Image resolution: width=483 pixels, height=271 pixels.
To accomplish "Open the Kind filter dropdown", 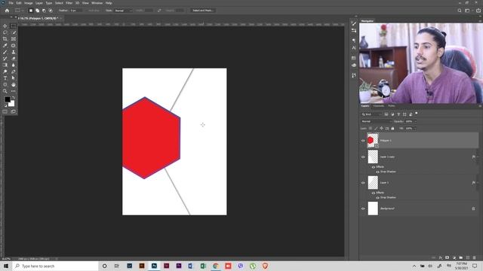I will pyautogui.click(x=371, y=114).
